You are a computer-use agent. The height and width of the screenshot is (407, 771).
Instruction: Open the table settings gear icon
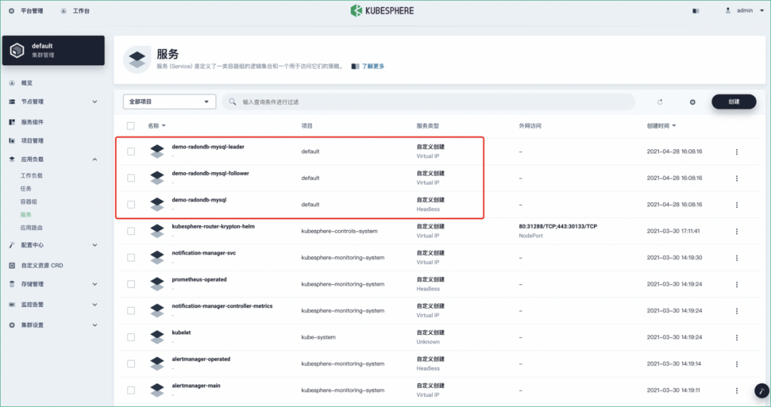point(692,101)
